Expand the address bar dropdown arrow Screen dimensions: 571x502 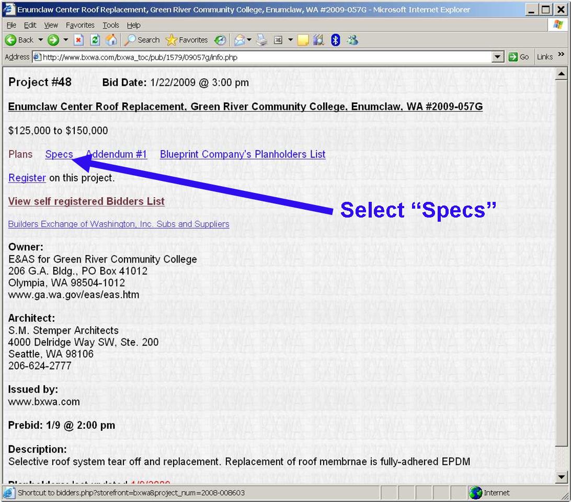click(497, 57)
